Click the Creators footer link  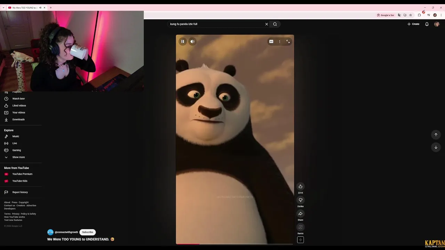pyautogui.click(x=21, y=206)
